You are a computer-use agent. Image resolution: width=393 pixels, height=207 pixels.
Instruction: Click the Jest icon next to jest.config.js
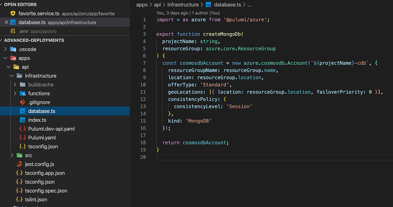[x=19, y=164]
